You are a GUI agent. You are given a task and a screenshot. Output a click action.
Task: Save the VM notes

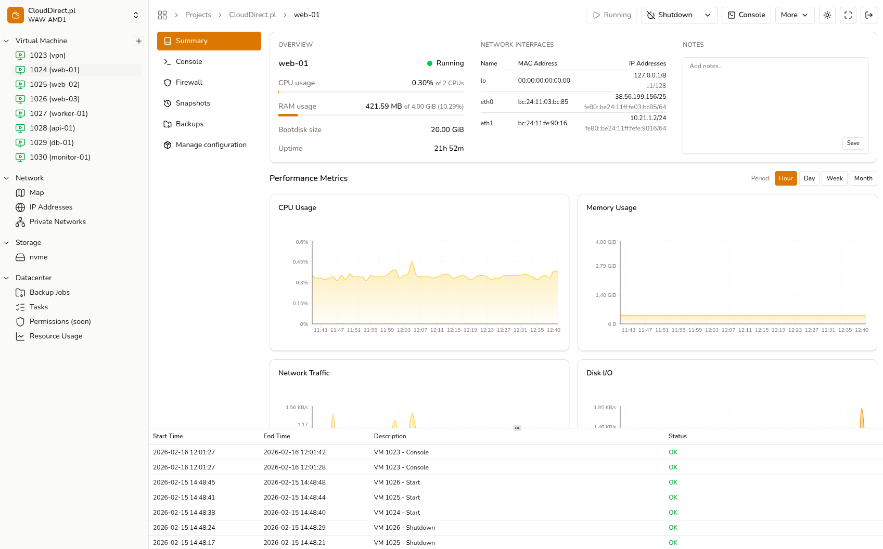(x=853, y=143)
